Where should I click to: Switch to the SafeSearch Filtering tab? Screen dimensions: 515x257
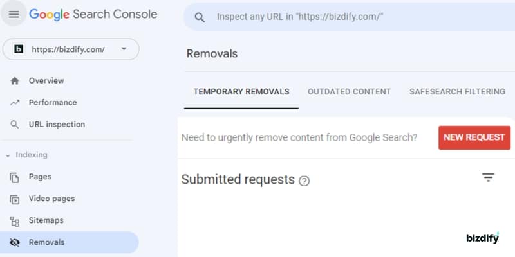point(457,91)
